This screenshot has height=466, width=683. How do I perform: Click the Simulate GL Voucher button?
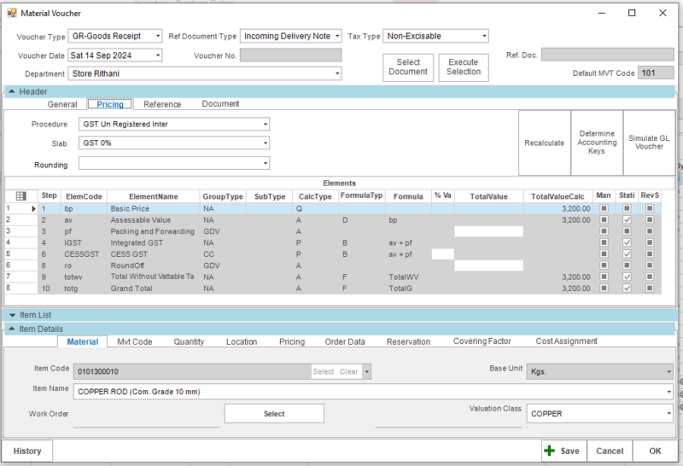pos(649,142)
